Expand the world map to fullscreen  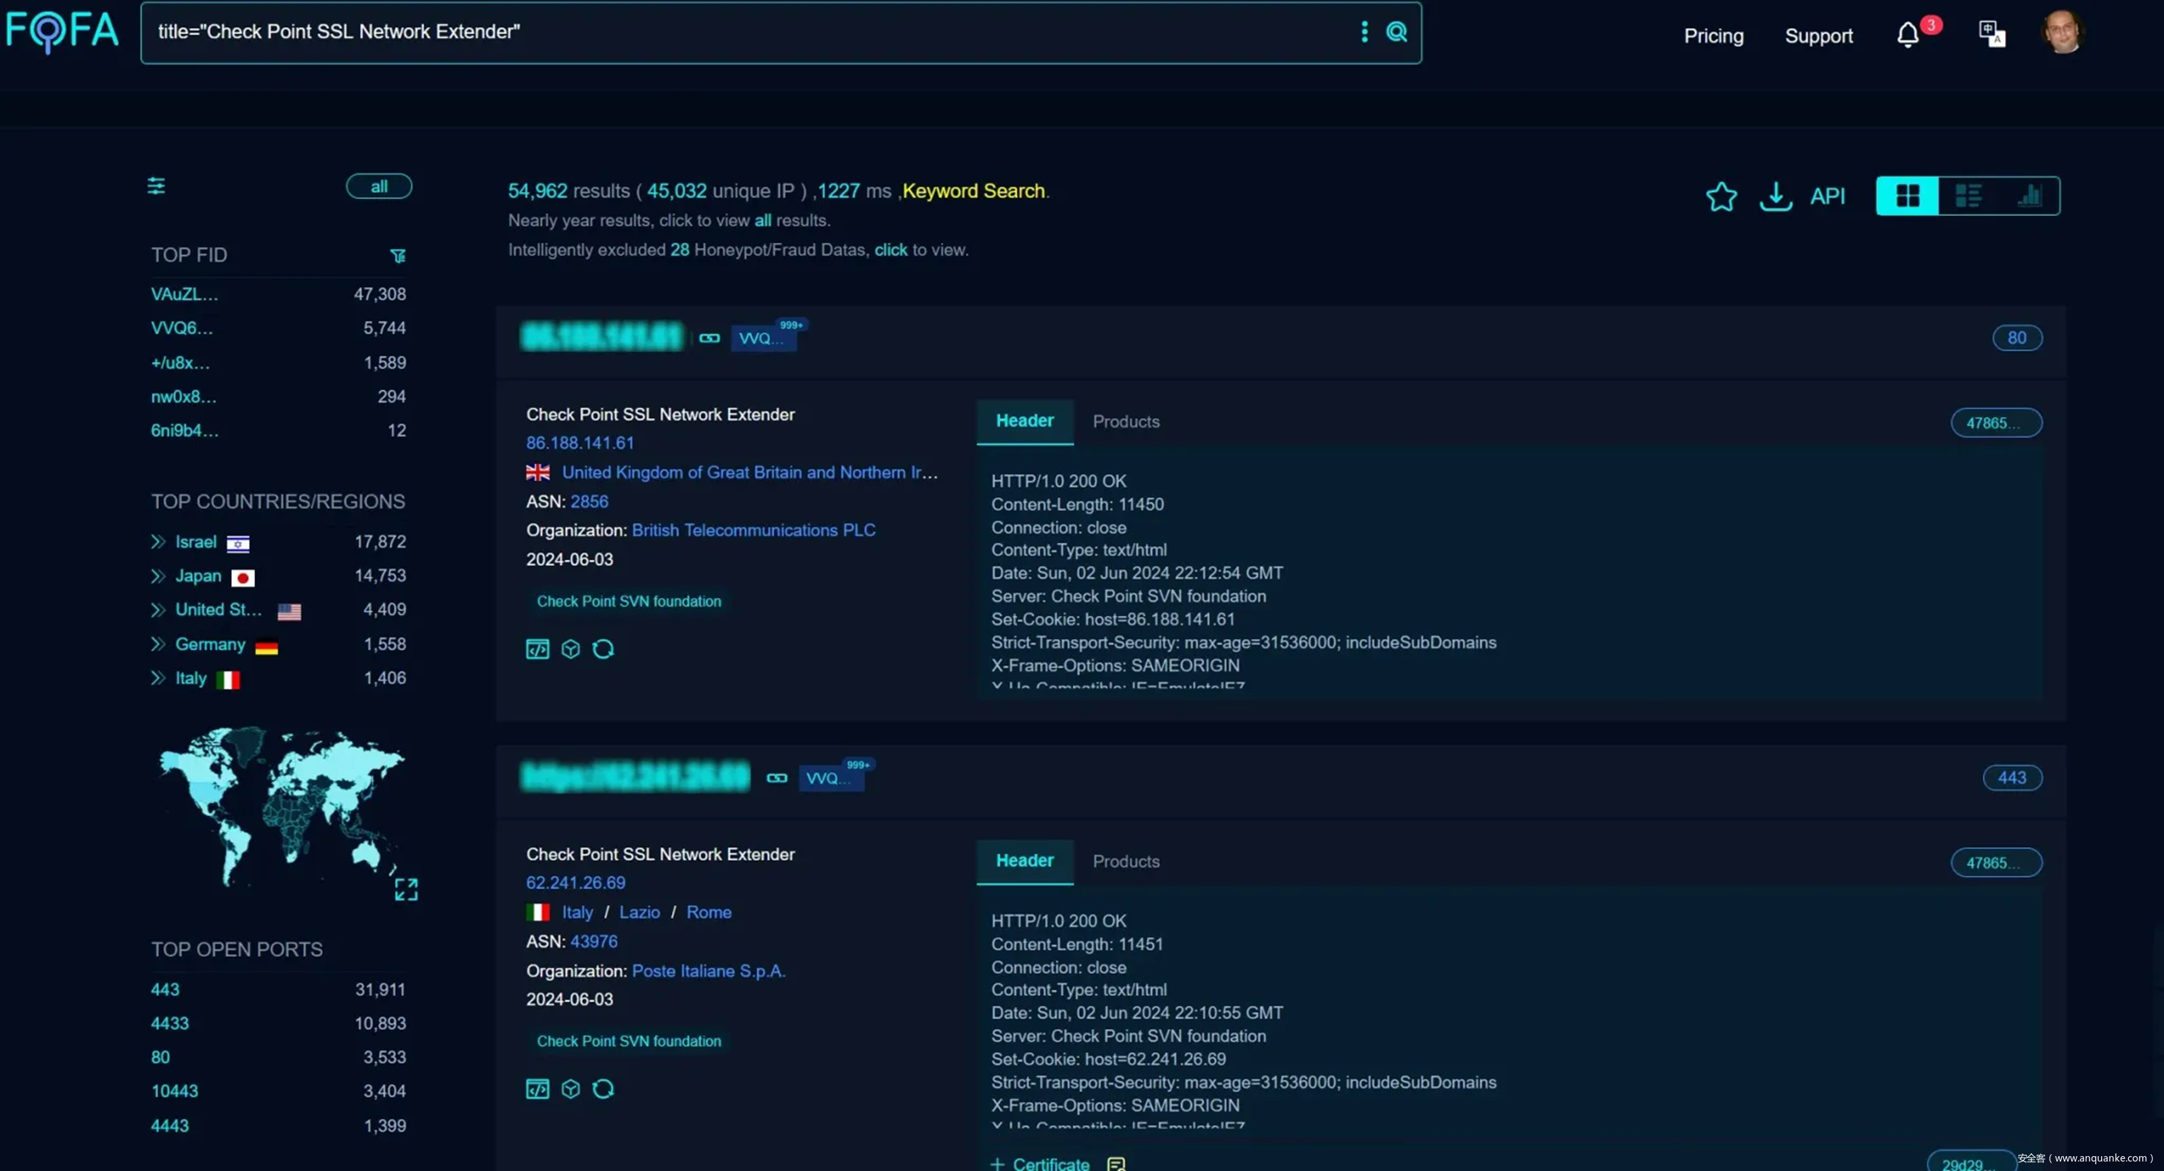click(x=406, y=889)
